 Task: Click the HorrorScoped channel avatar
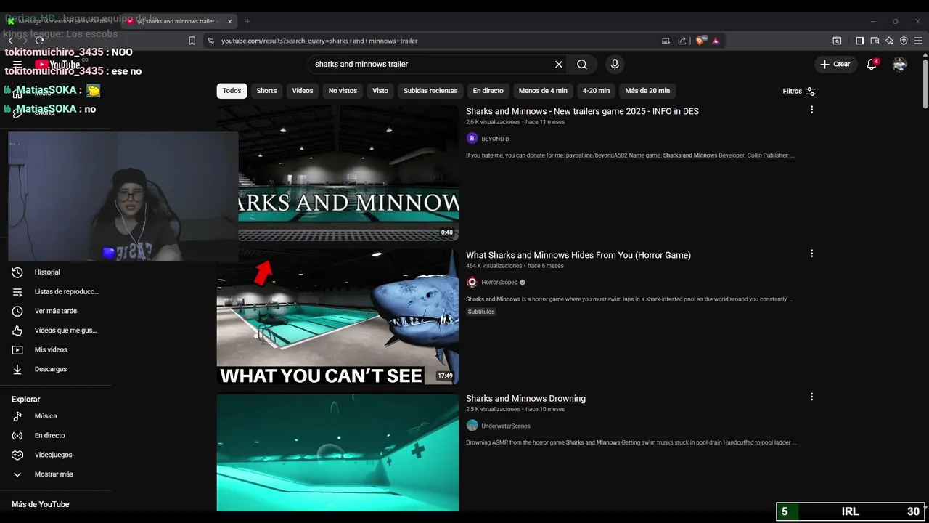point(472,282)
